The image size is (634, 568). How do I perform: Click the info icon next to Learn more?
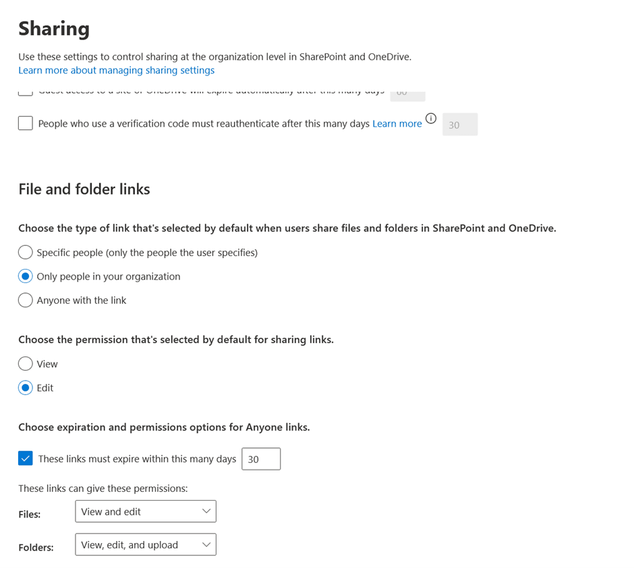tap(431, 118)
